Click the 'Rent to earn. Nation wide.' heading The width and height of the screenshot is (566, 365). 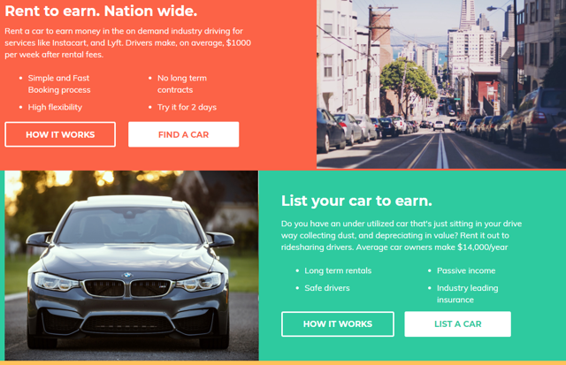[101, 11]
